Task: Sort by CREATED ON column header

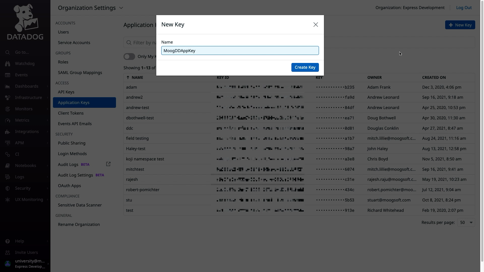Action: 434,78
